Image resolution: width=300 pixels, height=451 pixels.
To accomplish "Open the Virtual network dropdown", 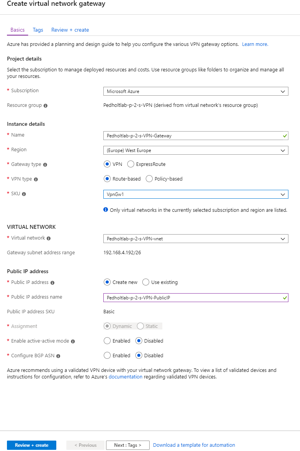I will pyautogui.click(x=196, y=238).
